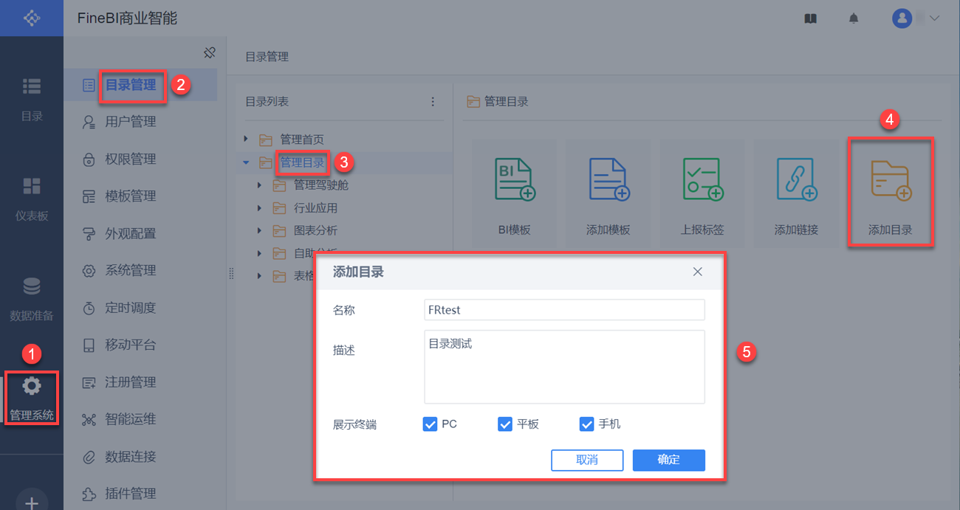Click the 上报标签 icon

click(x=702, y=180)
